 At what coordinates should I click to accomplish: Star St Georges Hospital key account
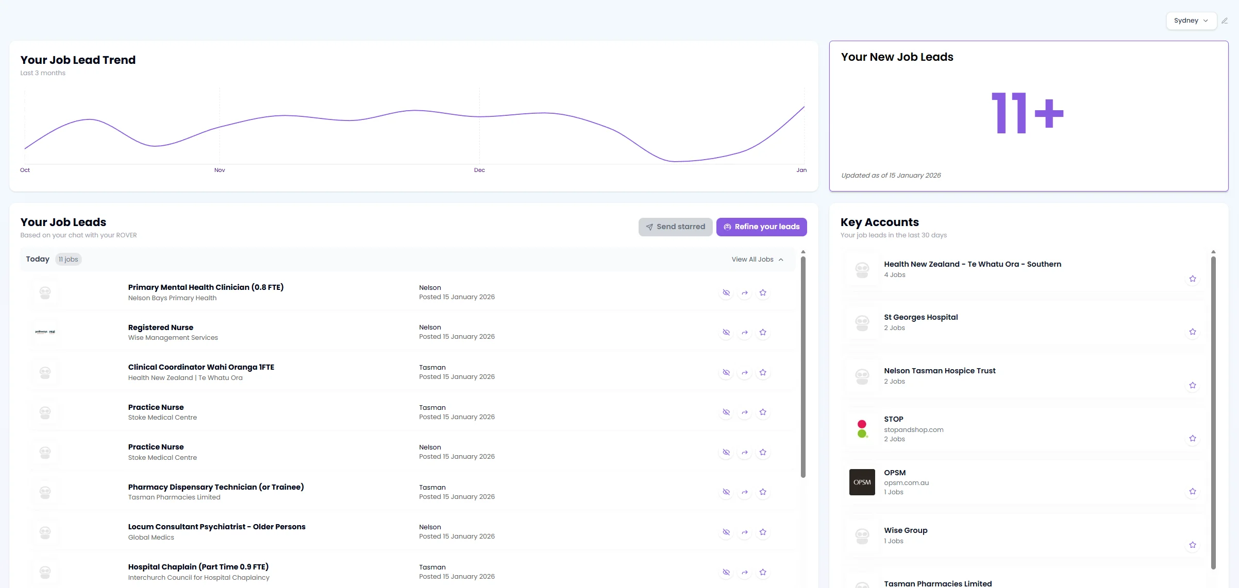coord(1192,332)
